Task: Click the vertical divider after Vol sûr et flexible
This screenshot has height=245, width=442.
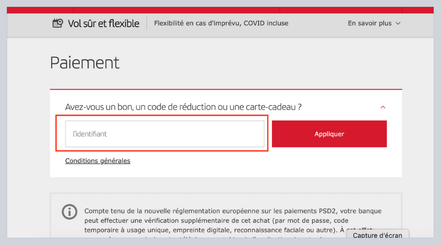Action: (147, 23)
